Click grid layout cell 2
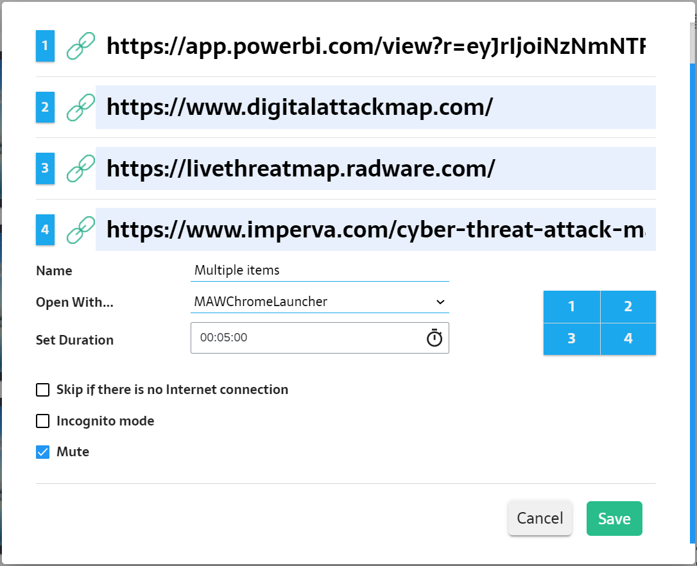This screenshot has width=697, height=566. click(628, 307)
